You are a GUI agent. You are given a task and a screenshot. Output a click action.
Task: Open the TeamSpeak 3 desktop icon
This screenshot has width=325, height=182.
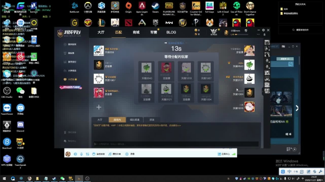tap(20, 162)
